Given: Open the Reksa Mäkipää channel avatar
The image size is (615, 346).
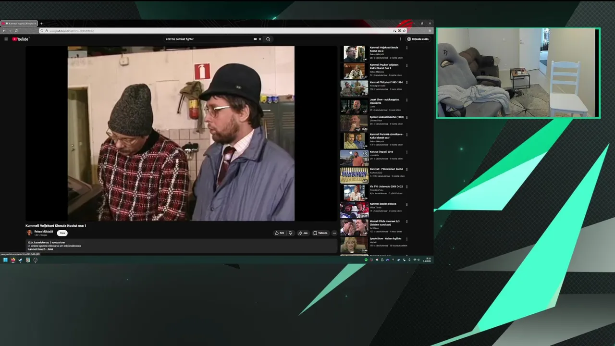Looking at the screenshot, I should click(x=29, y=233).
